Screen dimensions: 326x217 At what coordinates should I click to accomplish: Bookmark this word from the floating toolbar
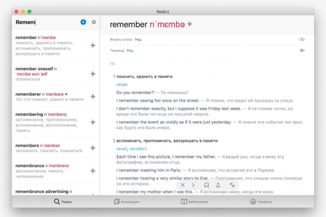point(206,185)
